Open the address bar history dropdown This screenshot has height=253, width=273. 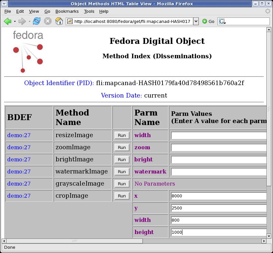pyautogui.click(x=196, y=21)
